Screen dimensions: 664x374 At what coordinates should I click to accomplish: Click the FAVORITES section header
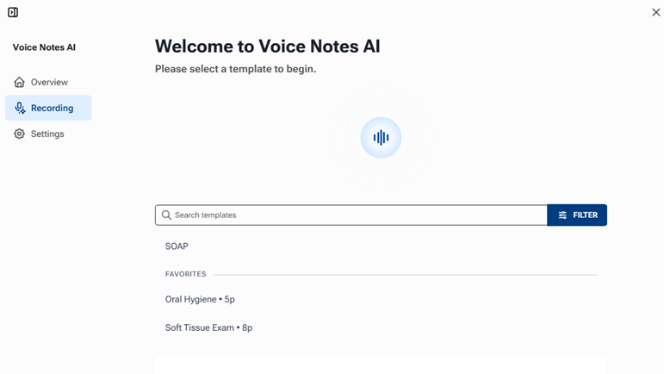point(185,274)
